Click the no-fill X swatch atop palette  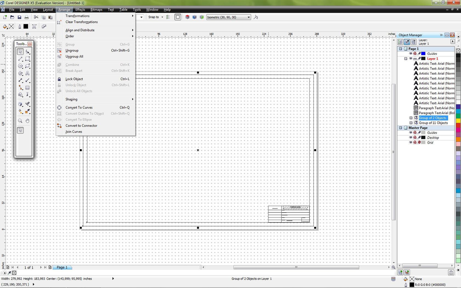(458, 51)
